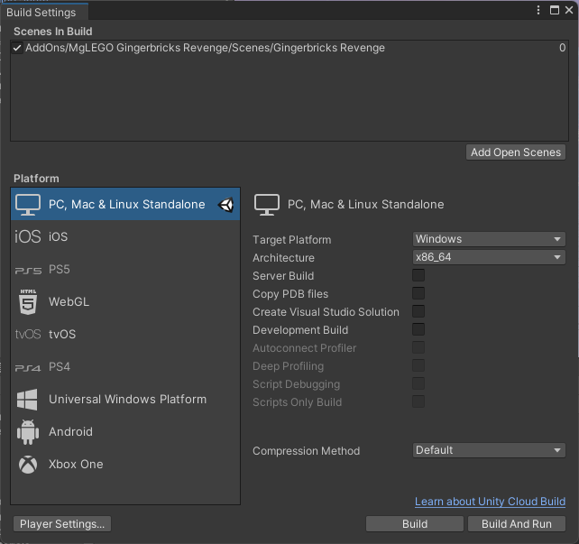
Task: Select the PS5 logo icon
Action: click(28, 271)
